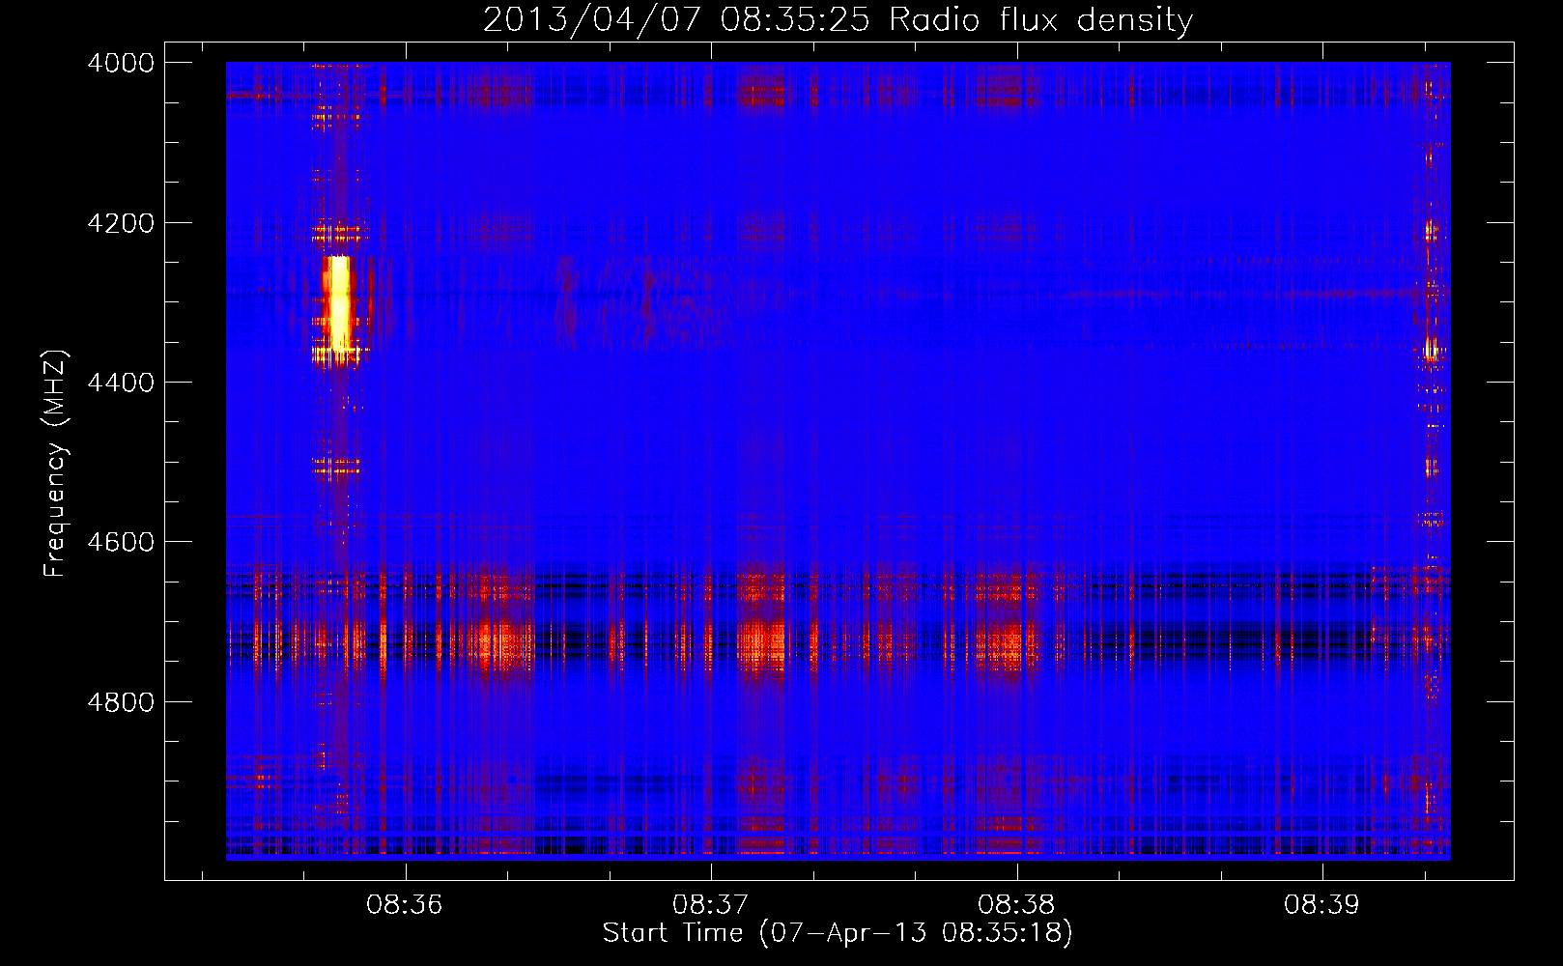Click the 4000 frequency tick label

121,63
